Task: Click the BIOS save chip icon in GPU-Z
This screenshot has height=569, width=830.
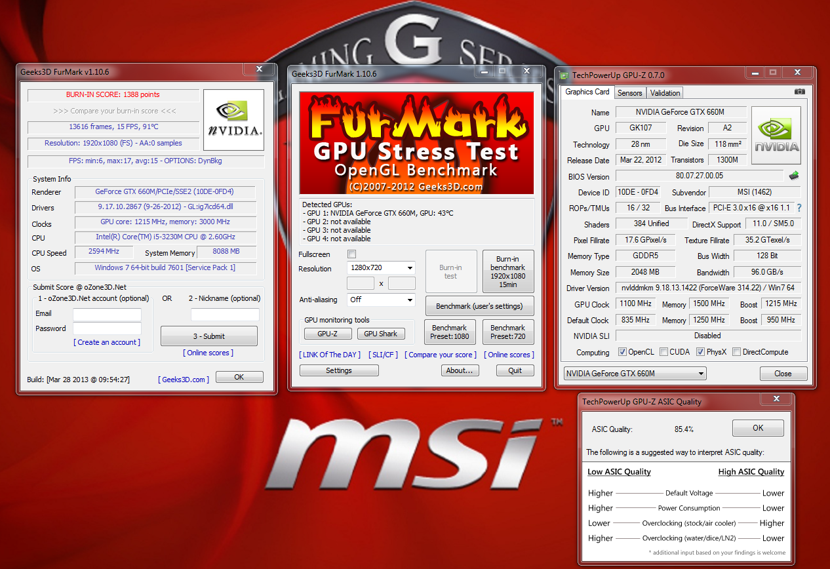Action: click(x=794, y=176)
